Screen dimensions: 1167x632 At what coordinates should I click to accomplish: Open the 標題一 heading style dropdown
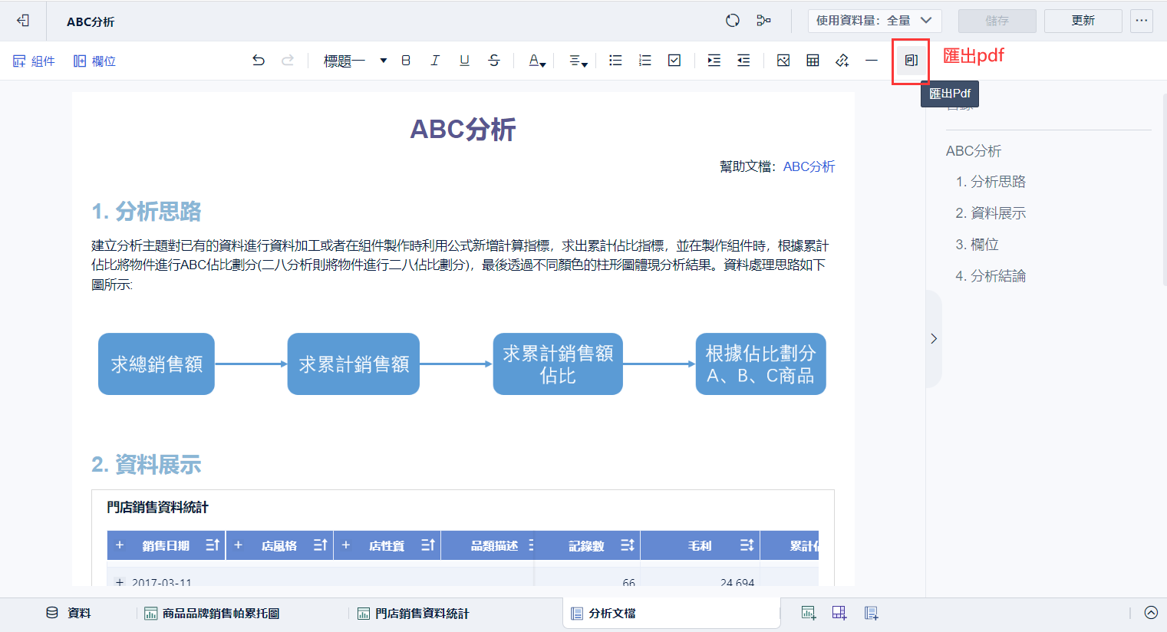[x=354, y=61]
